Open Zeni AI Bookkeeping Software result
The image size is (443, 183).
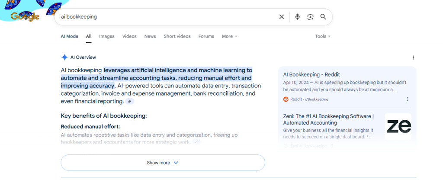click(x=328, y=119)
